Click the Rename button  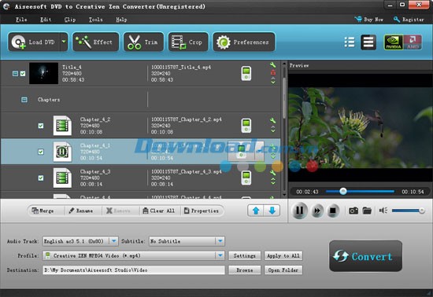coord(81,211)
